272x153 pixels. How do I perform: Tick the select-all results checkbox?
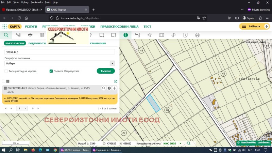[4, 81]
